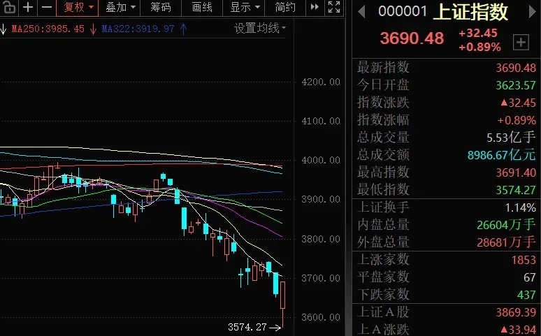
Task: Click 上涨家数 value 1853
Action: coord(524,260)
